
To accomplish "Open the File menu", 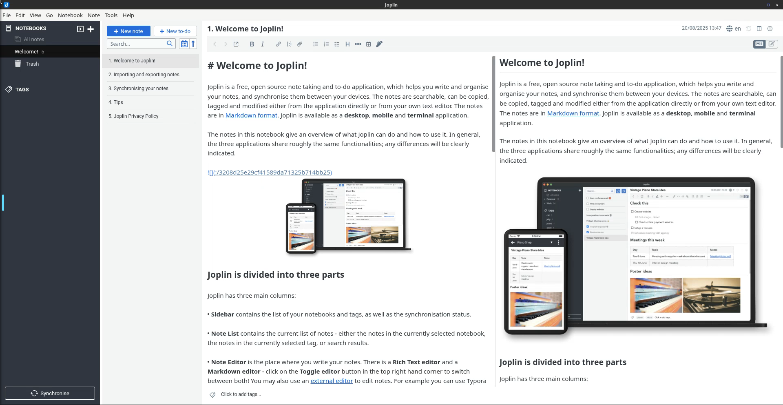I will (x=7, y=15).
